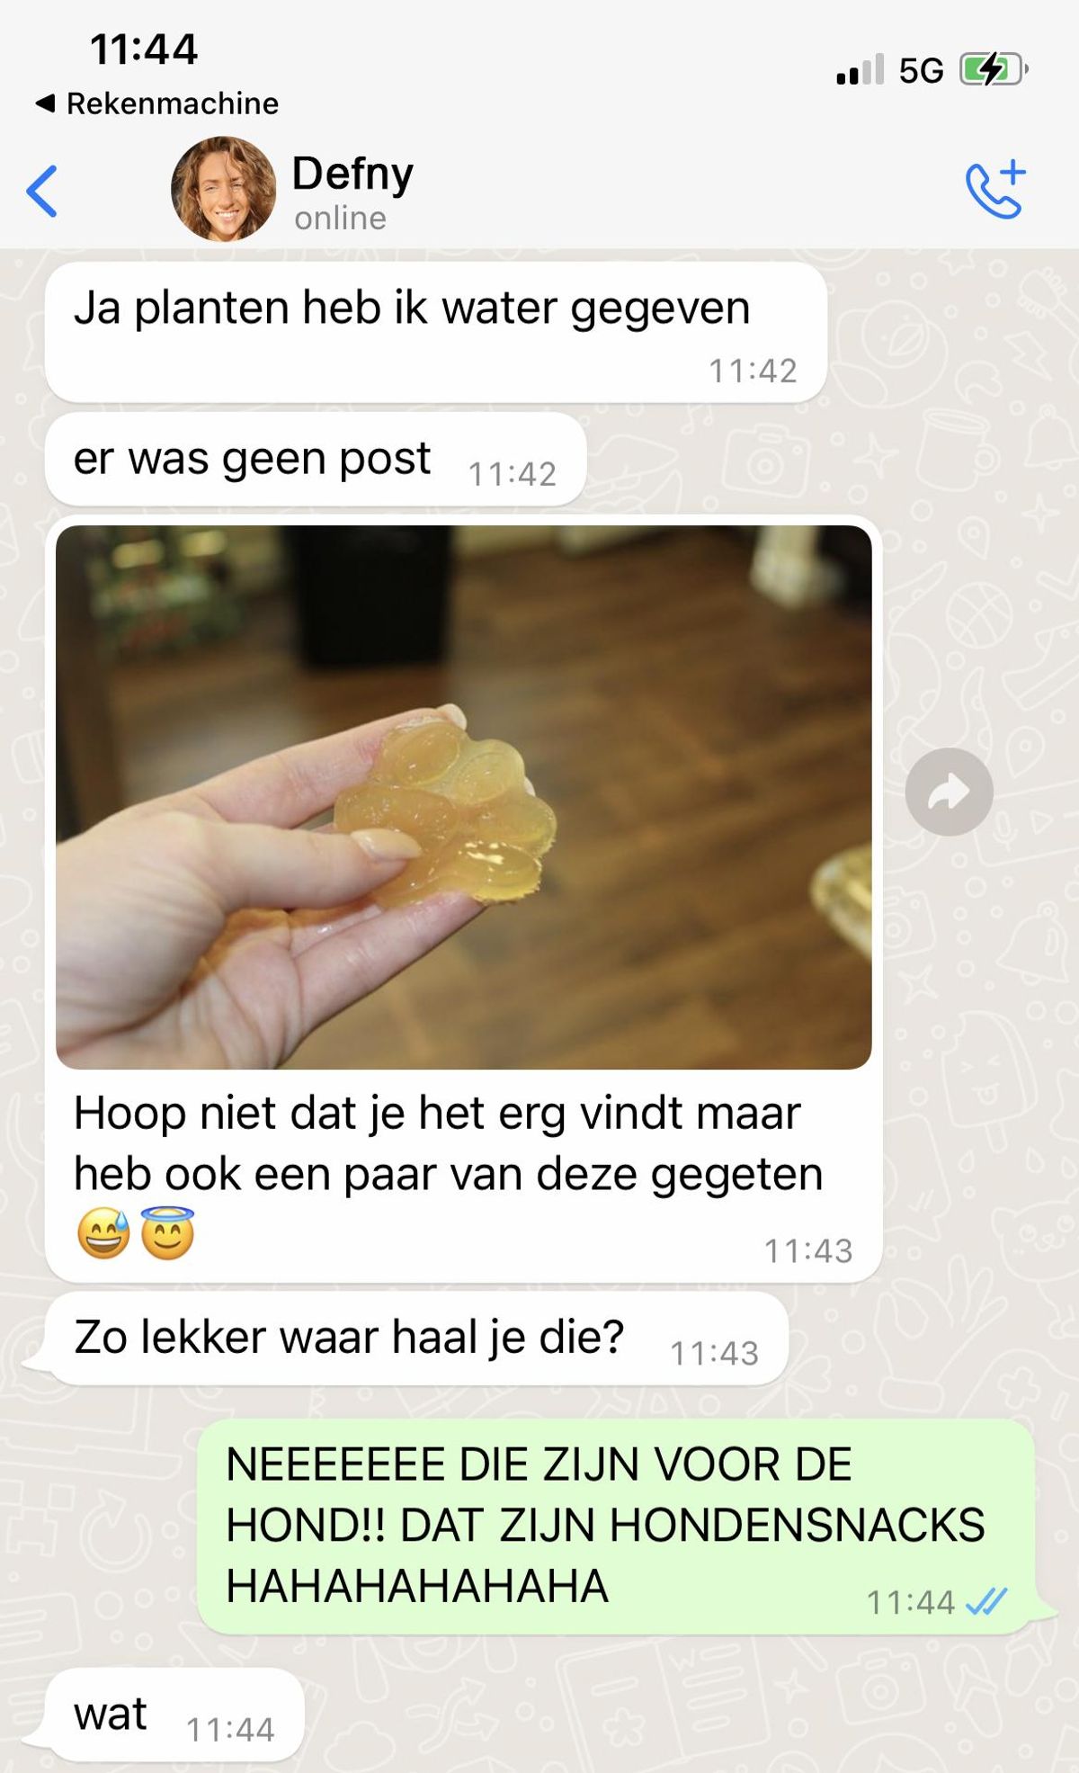Tap the 'online' status under Defny
This screenshot has height=1773, width=1079.
[x=340, y=219]
